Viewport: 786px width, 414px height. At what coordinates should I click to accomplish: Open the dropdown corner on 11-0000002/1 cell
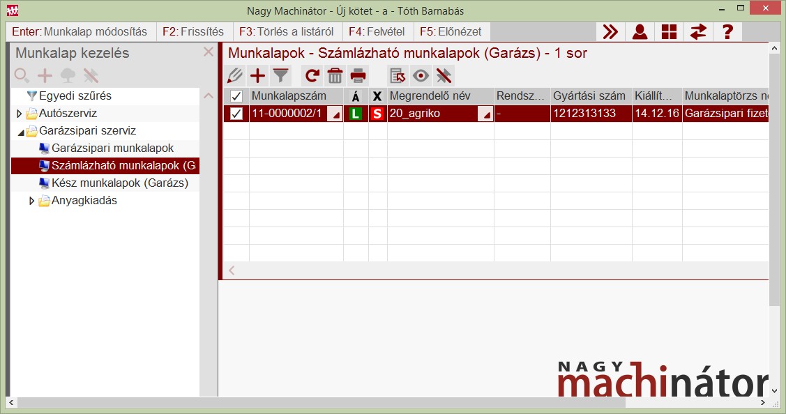point(335,115)
